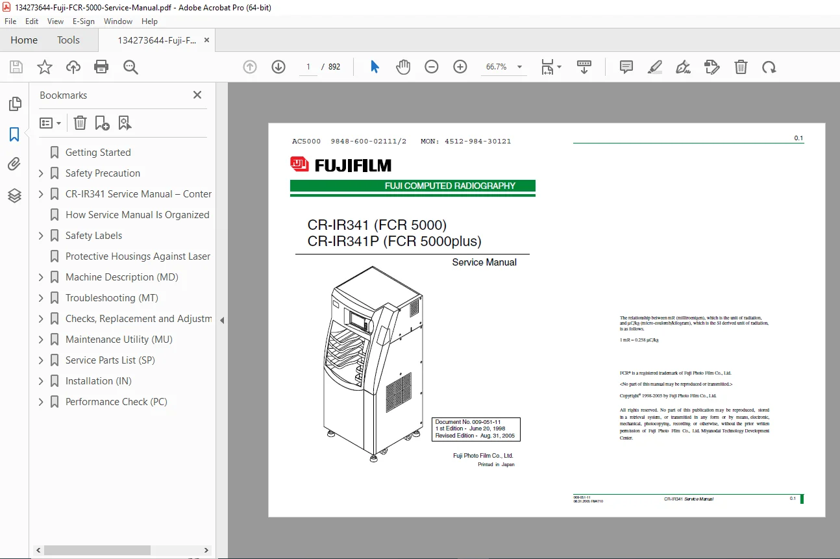Delete selected bookmark trash icon
840x559 pixels.
click(80, 123)
